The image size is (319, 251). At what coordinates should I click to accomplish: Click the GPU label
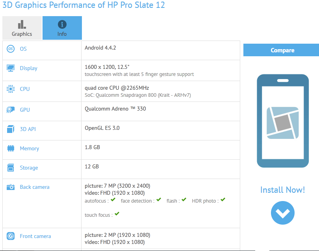(25, 110)
